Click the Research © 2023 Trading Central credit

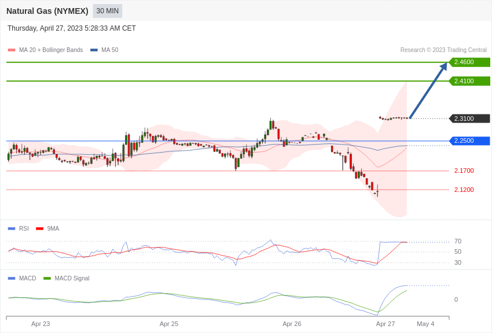click(x=443, y=50)
